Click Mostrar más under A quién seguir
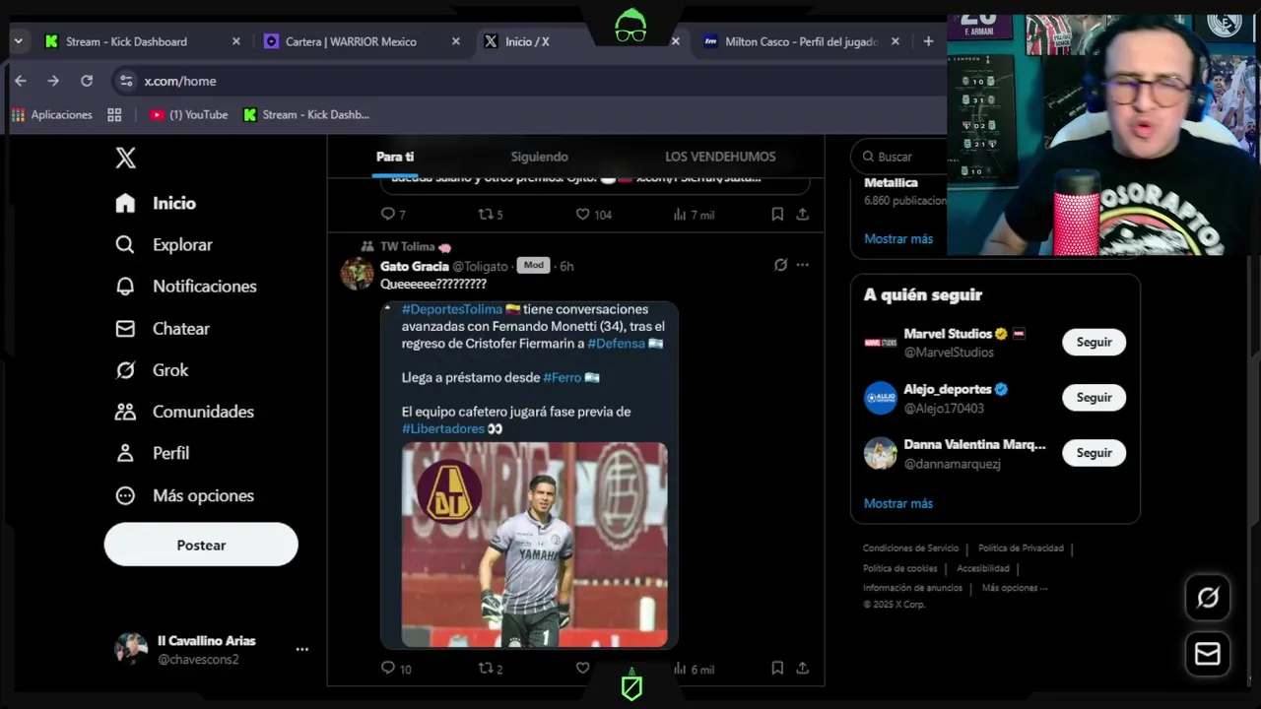Screen dimensions: 1261x709 point(898,503)
